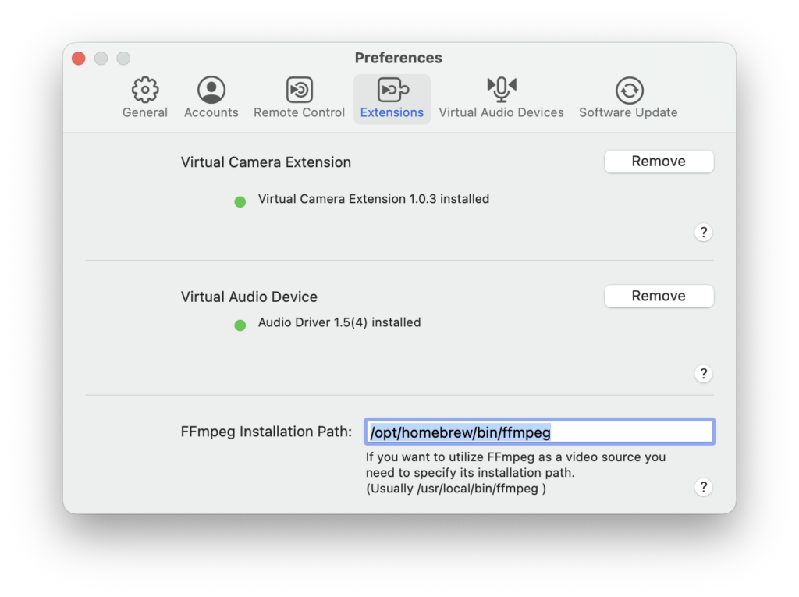799x597 pixels.
Task: Open Remote Control settings
Action: (x=299, y=98)
